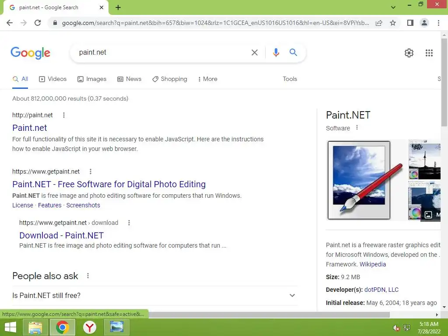Expand the question Is Paint.NET still free?

pos(155,295)
